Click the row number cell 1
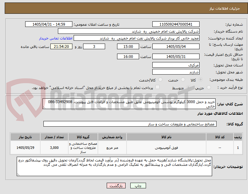This screenshot has height=194, width=248. click(x=238, y=148)
